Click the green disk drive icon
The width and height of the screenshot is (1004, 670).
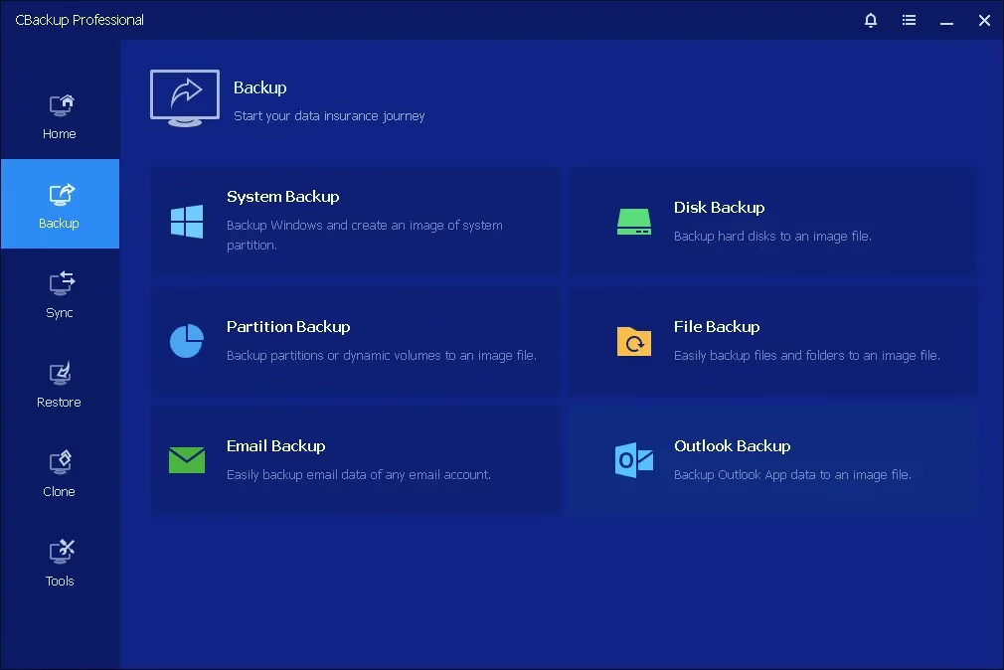tap(633, 221)
